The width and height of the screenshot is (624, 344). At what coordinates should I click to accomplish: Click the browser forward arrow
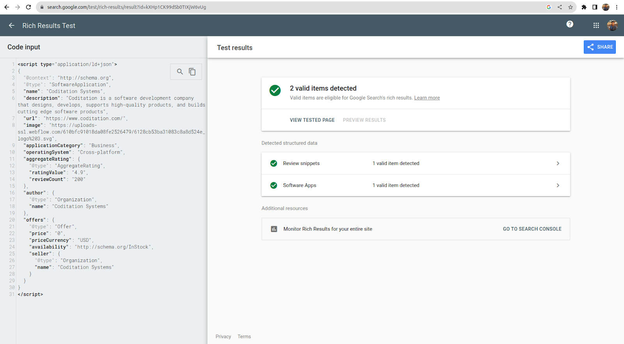pos(18,7)
